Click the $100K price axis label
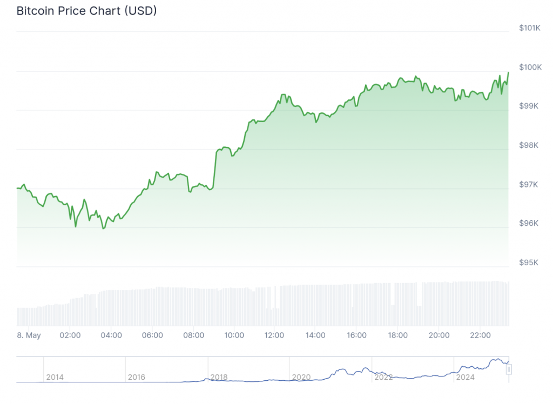Viewport: 553px width, 404px height. pos(529,67)
